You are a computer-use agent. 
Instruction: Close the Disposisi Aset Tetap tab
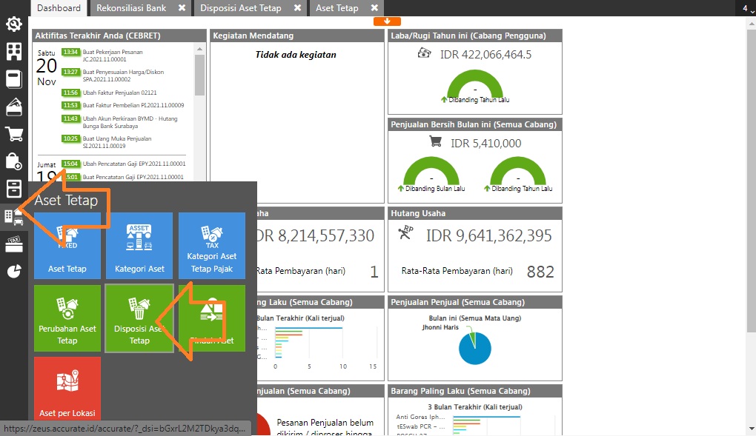click(297, 8)
